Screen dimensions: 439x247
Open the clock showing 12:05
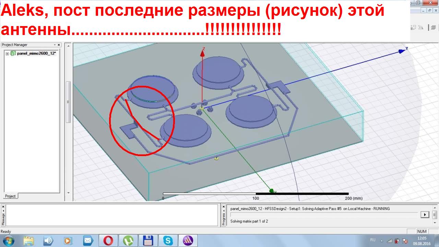pyautogui.click(x=422, y=240)
